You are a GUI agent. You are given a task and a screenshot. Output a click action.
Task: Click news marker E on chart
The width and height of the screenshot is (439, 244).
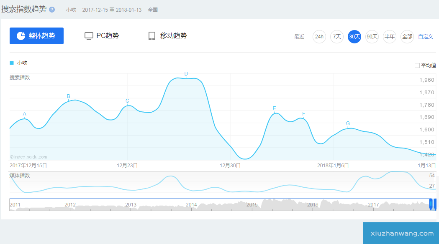(x=275, y=109)
